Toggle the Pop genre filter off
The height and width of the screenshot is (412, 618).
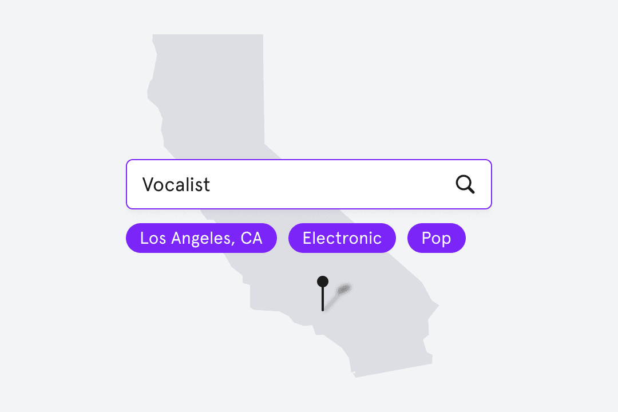[436, 238]
